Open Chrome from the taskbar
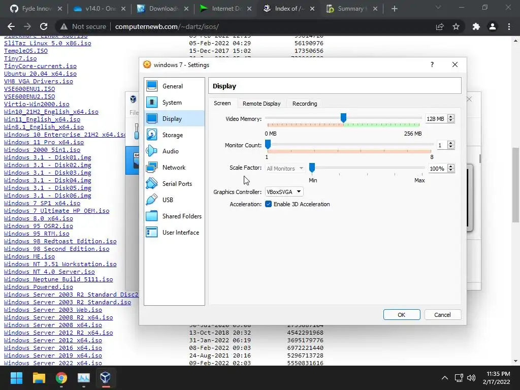Viewport: 520px width, 390px height. 61,377
